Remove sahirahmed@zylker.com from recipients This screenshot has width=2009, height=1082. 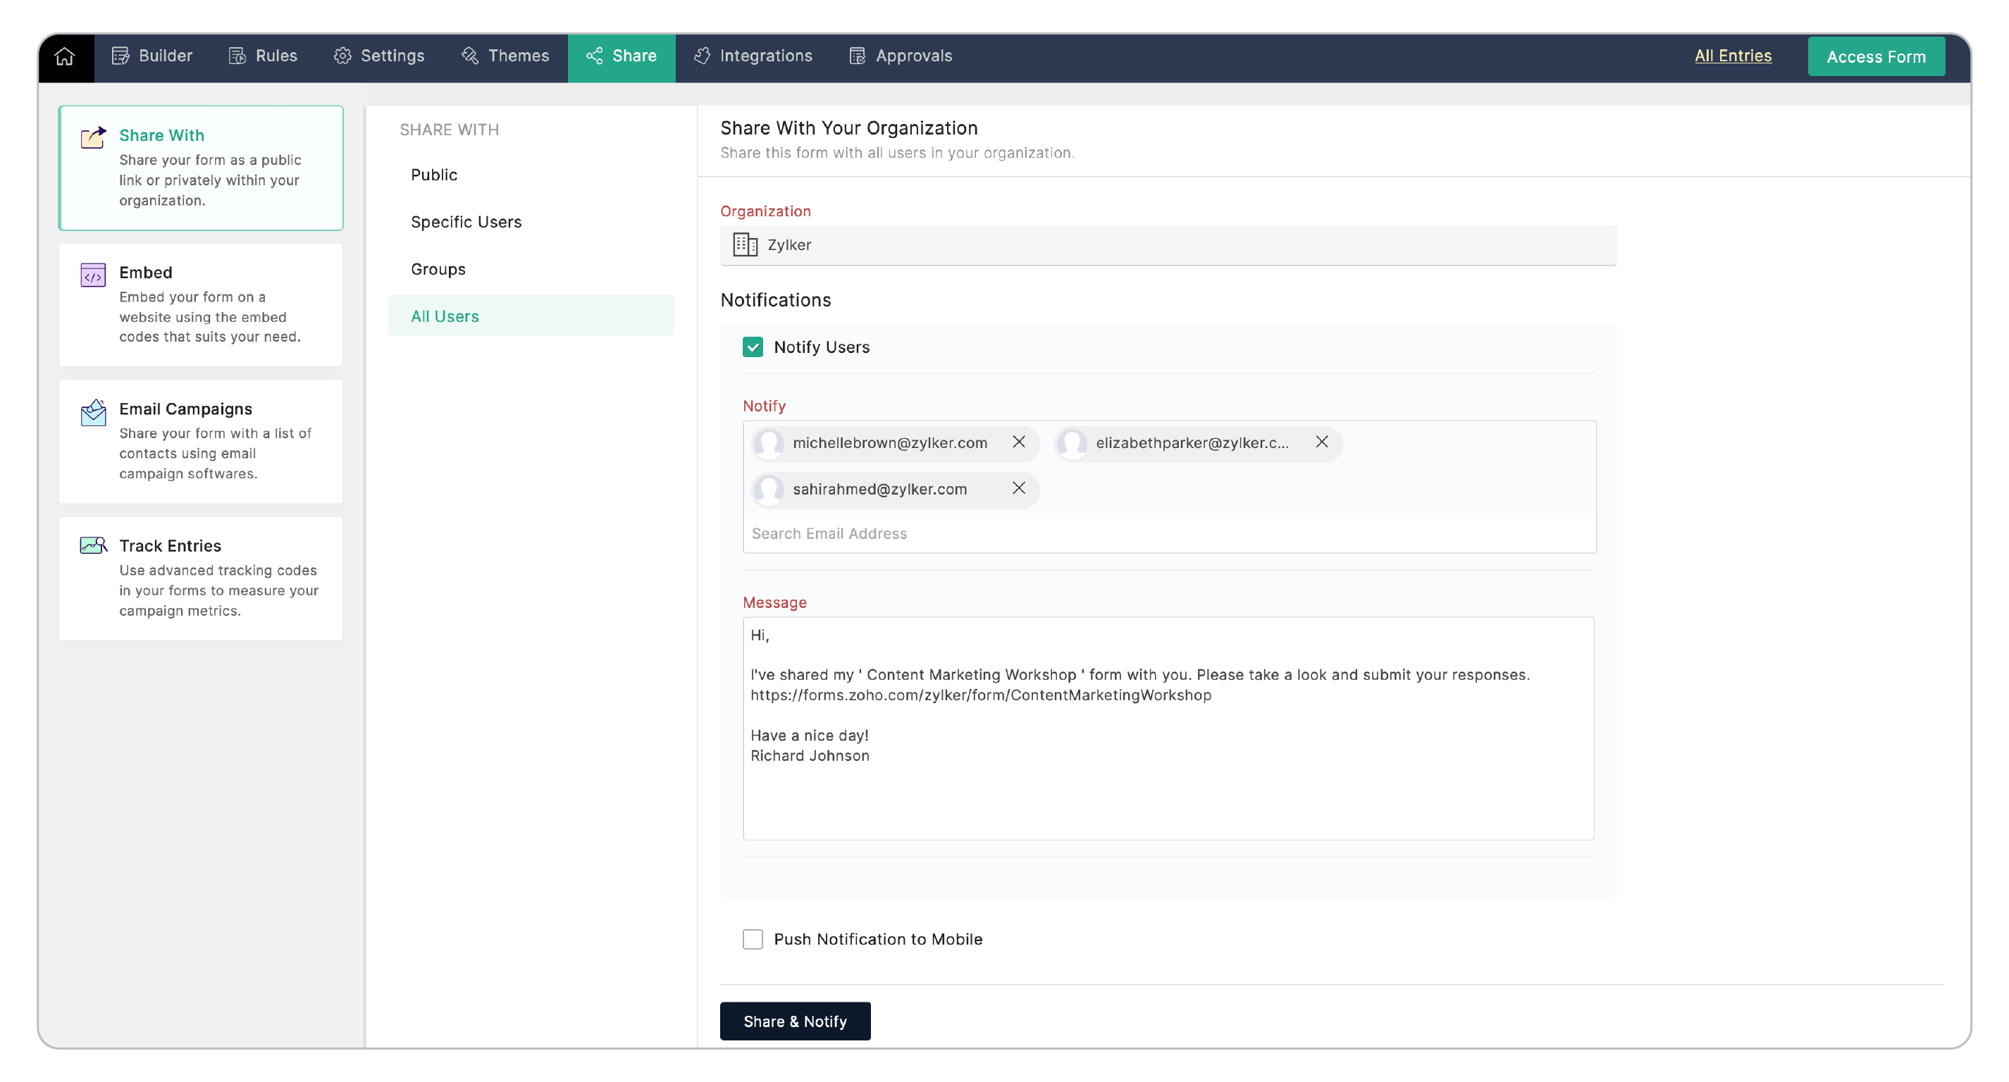pos(1018,488)
